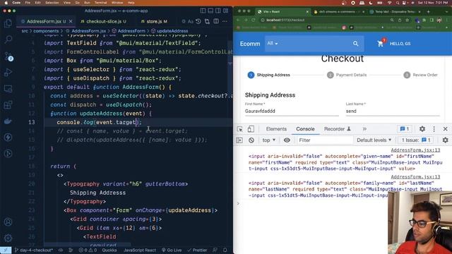The width and height of the screenshot is (452, 254).
Task: Click the Ecomm logo link
Action: coord(250,44)
